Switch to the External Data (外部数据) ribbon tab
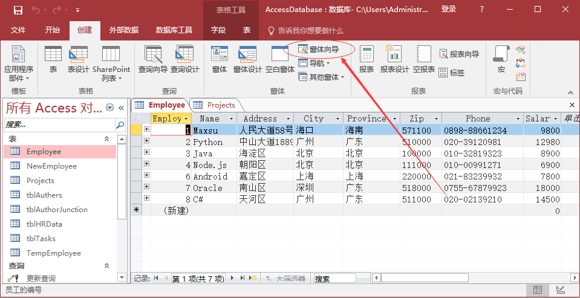The width and height of the screenshot is (580, 298). click(123, 30)
